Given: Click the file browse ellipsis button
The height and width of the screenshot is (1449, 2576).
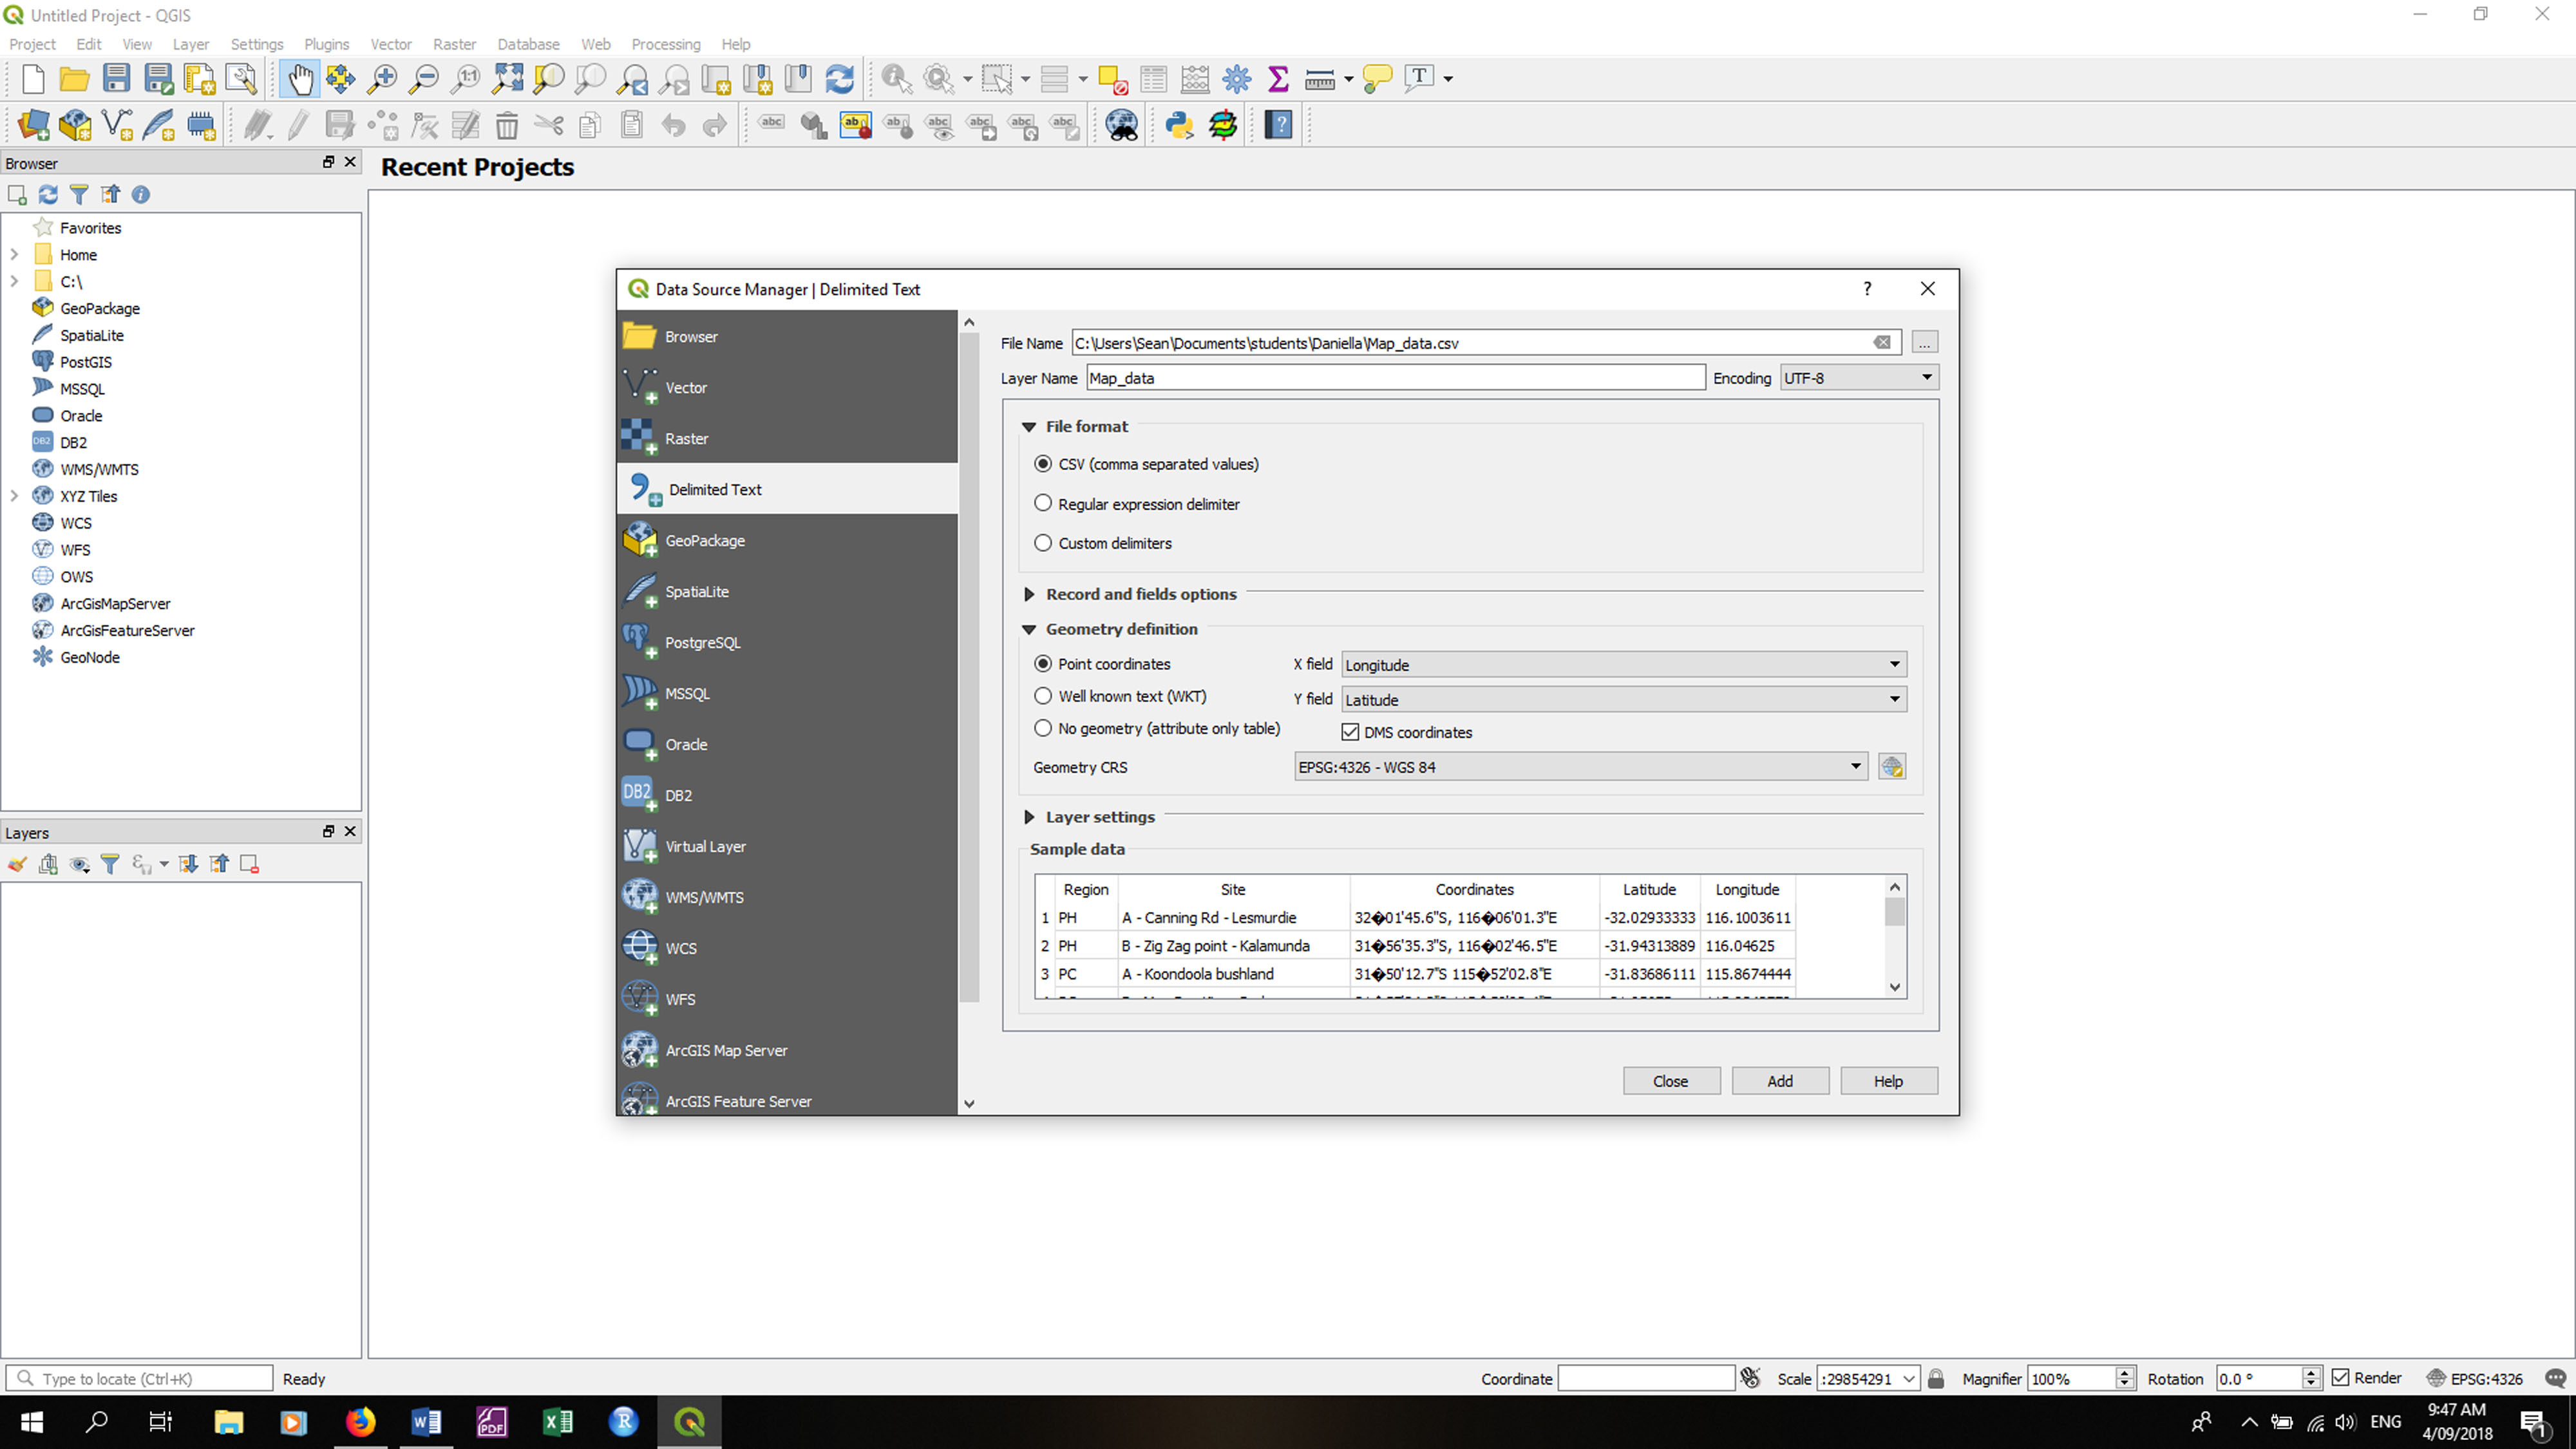Looking at the screenshot, I should tap(1924, 342).
